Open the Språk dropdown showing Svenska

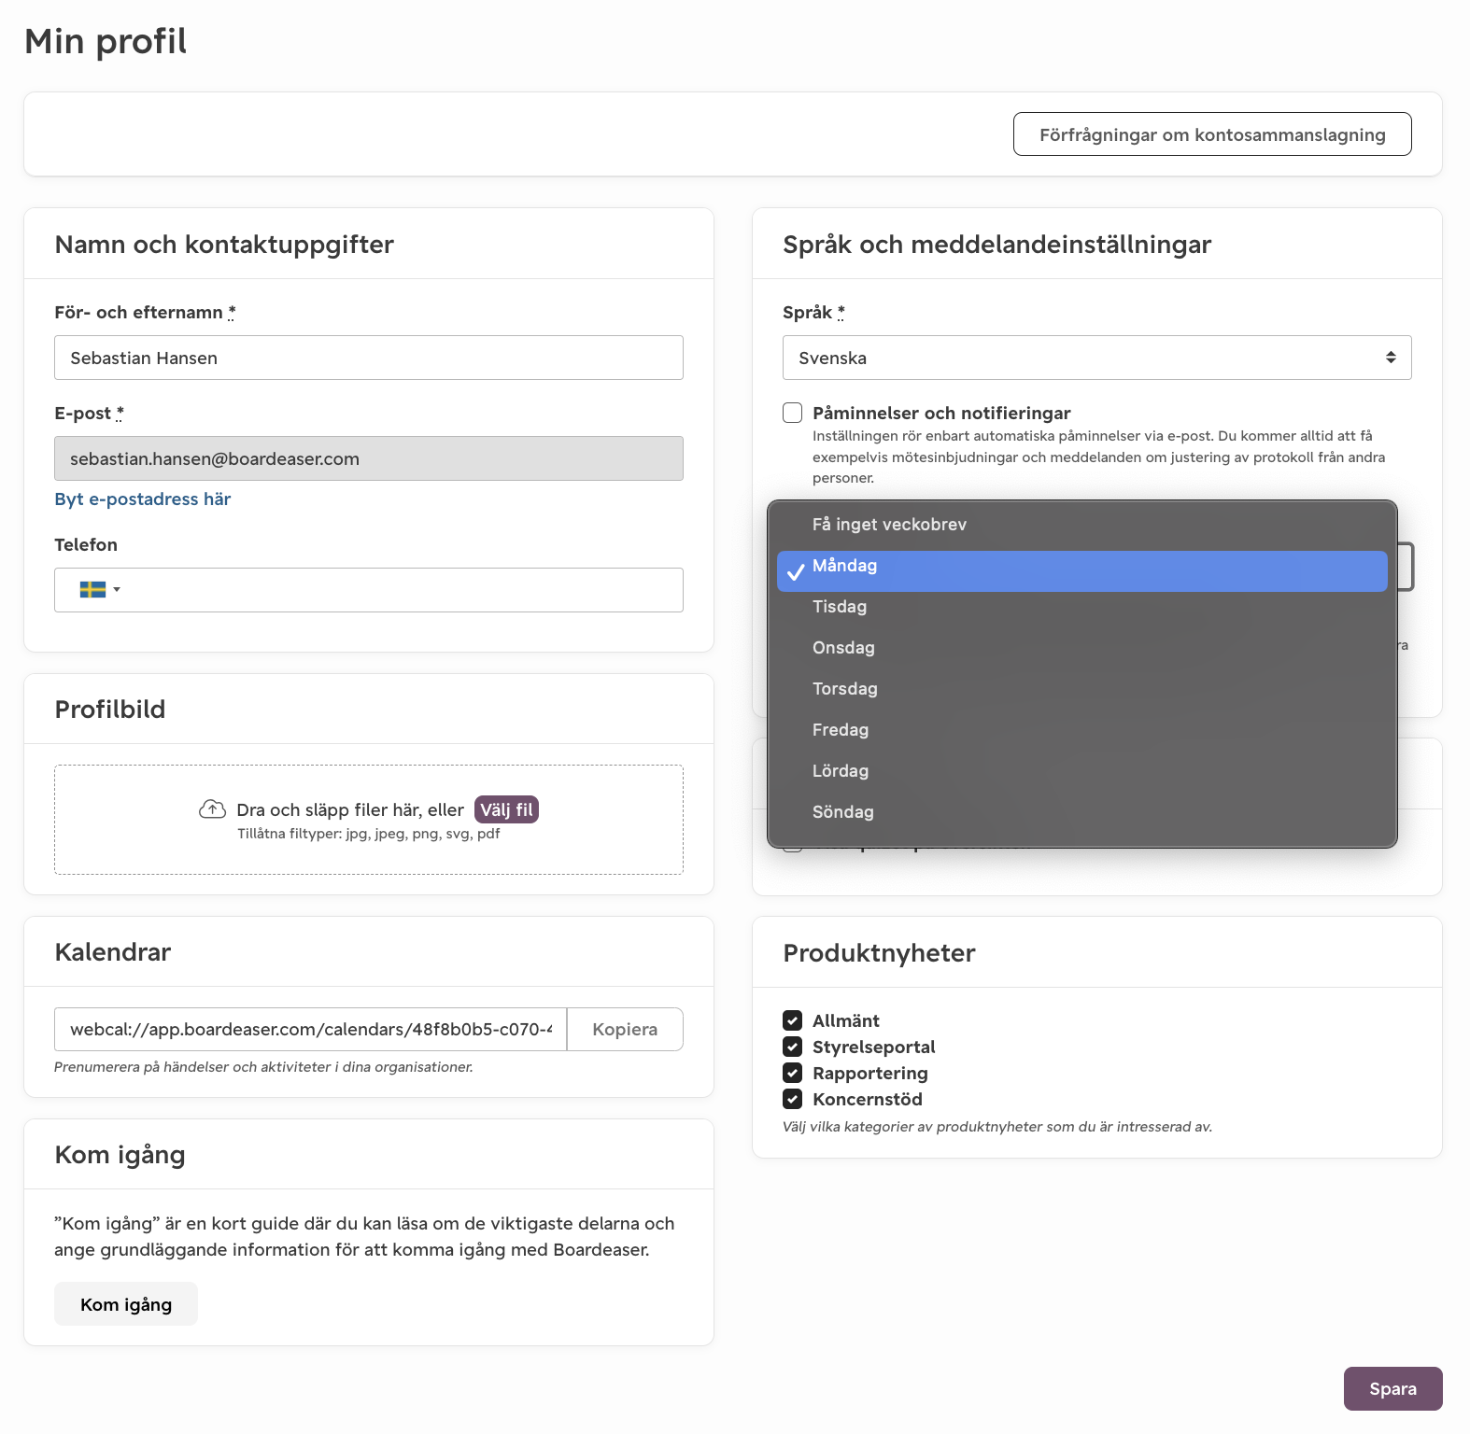point(1097,358)
